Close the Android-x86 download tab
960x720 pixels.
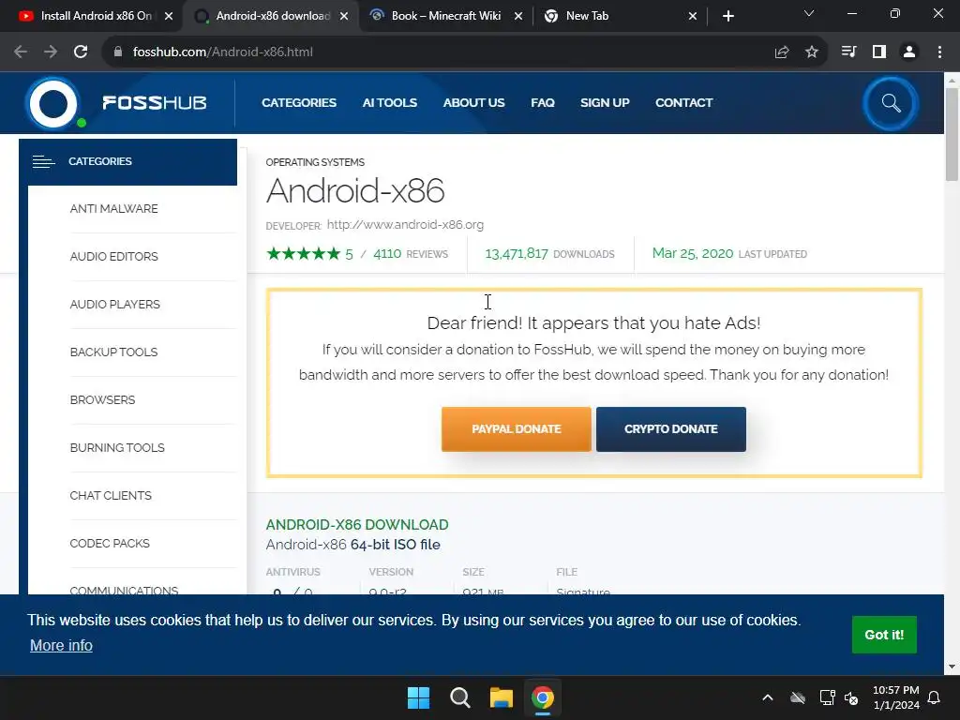click(344, 16)
